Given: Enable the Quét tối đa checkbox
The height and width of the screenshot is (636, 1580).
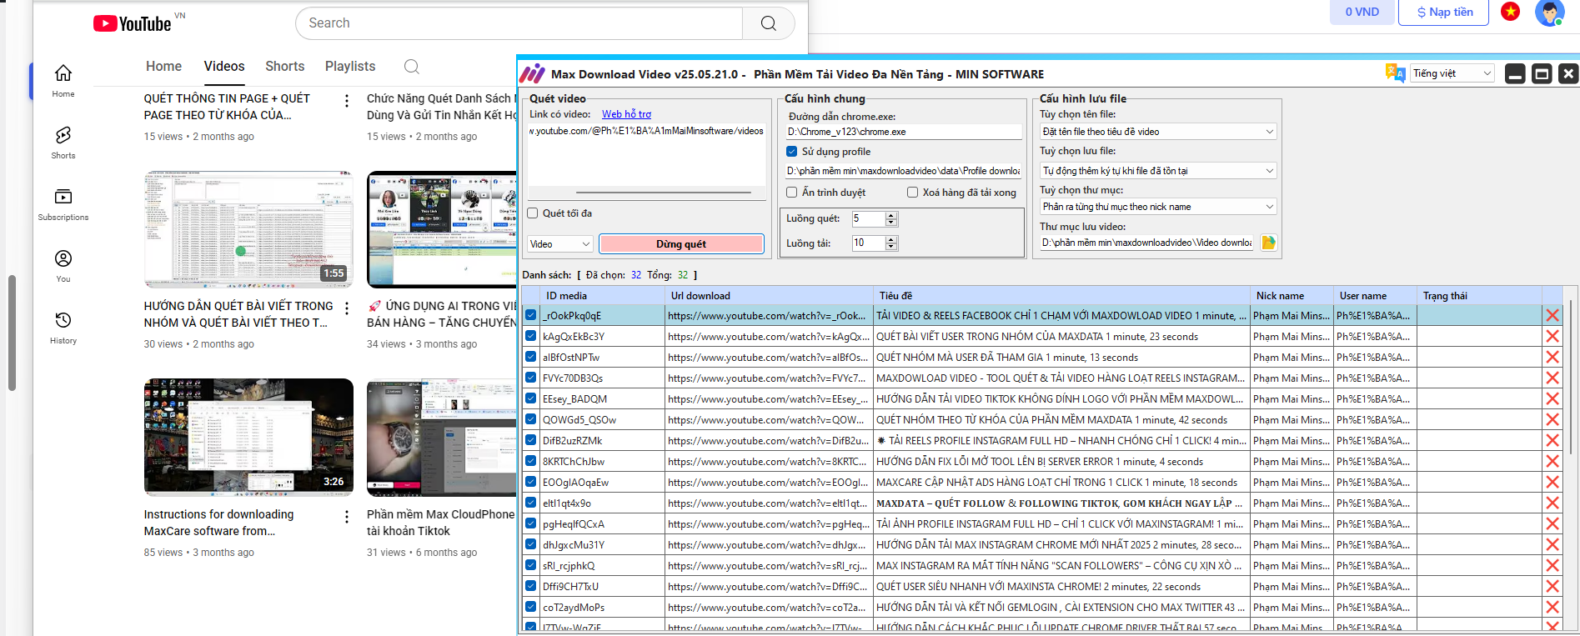Looking at the screenshot, I should coord(533,213).
